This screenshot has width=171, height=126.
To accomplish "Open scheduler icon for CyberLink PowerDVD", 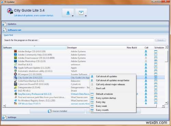I will click(156, 84).
